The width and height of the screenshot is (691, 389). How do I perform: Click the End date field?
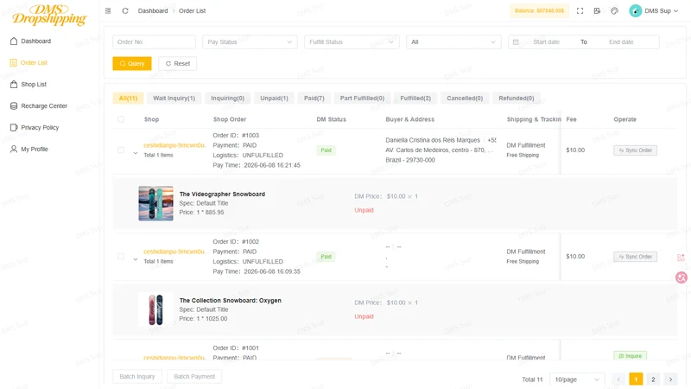(x=621, y=41)
